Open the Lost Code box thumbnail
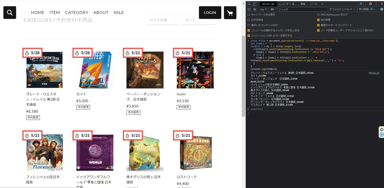384x188 pixels. pos(195,152)
